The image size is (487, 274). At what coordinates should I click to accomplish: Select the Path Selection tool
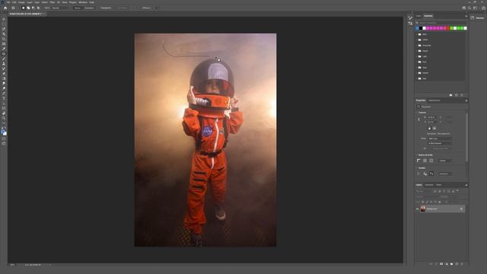(4, 104)
